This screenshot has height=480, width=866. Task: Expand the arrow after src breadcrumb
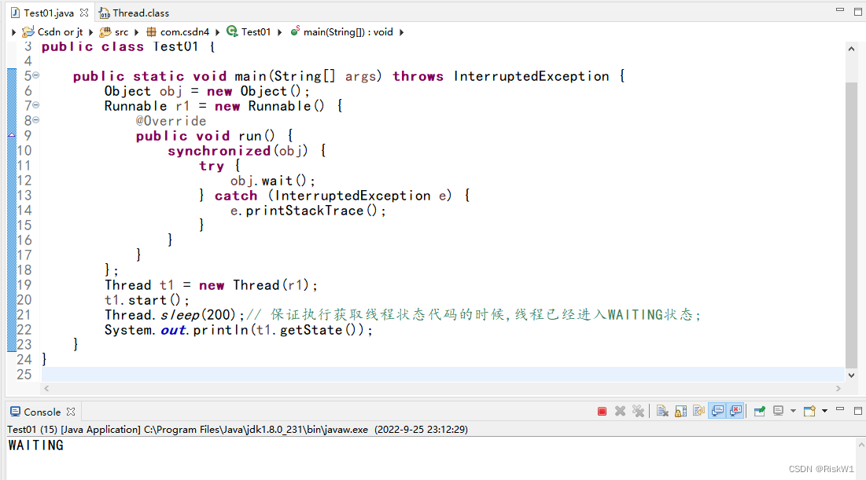[136, 32]
